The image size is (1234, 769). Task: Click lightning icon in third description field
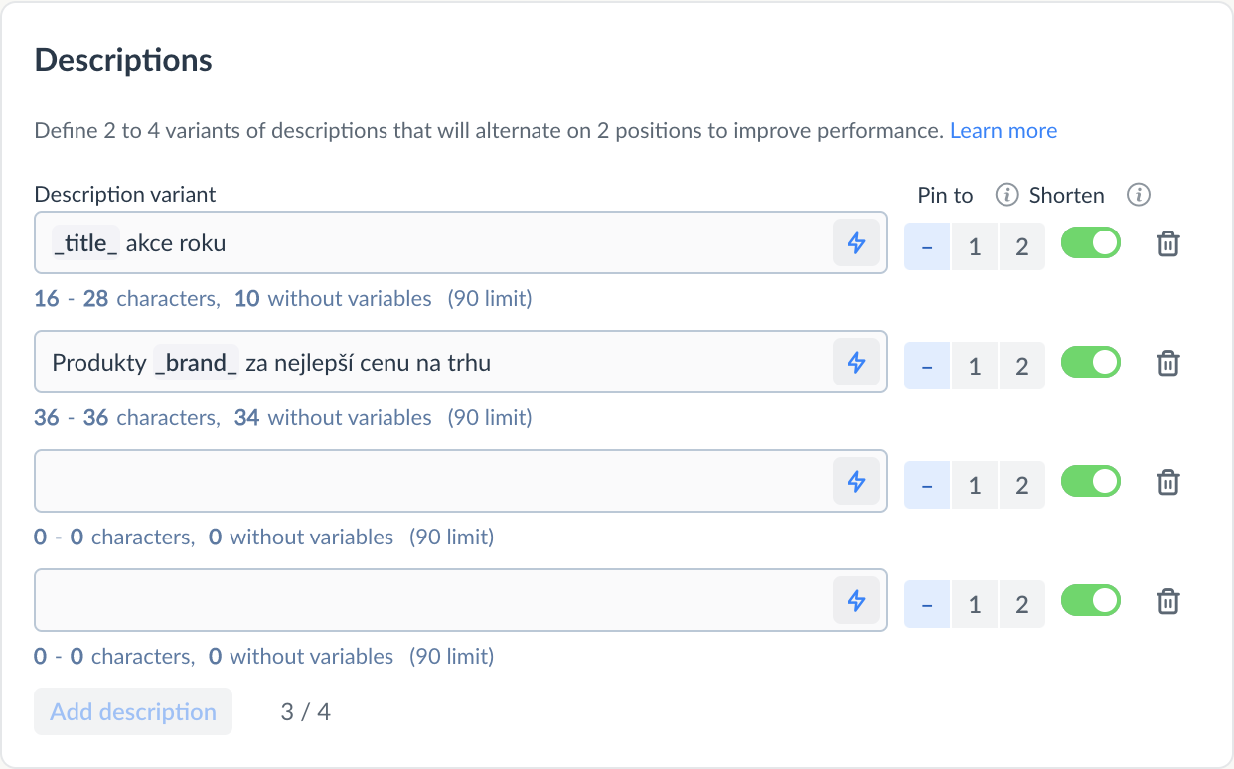[x=856, y=482]
